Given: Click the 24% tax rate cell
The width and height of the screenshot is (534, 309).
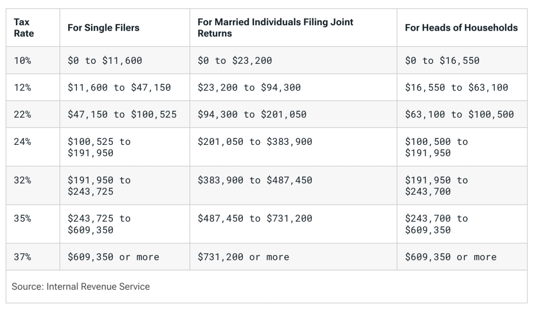Looking at the screenshot, I should click(x=23, y=142).
